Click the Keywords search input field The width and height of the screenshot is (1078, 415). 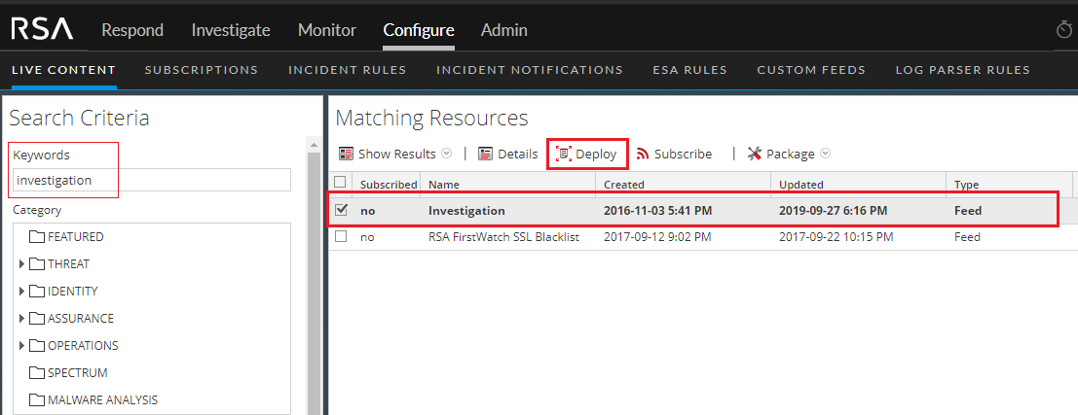151,180
